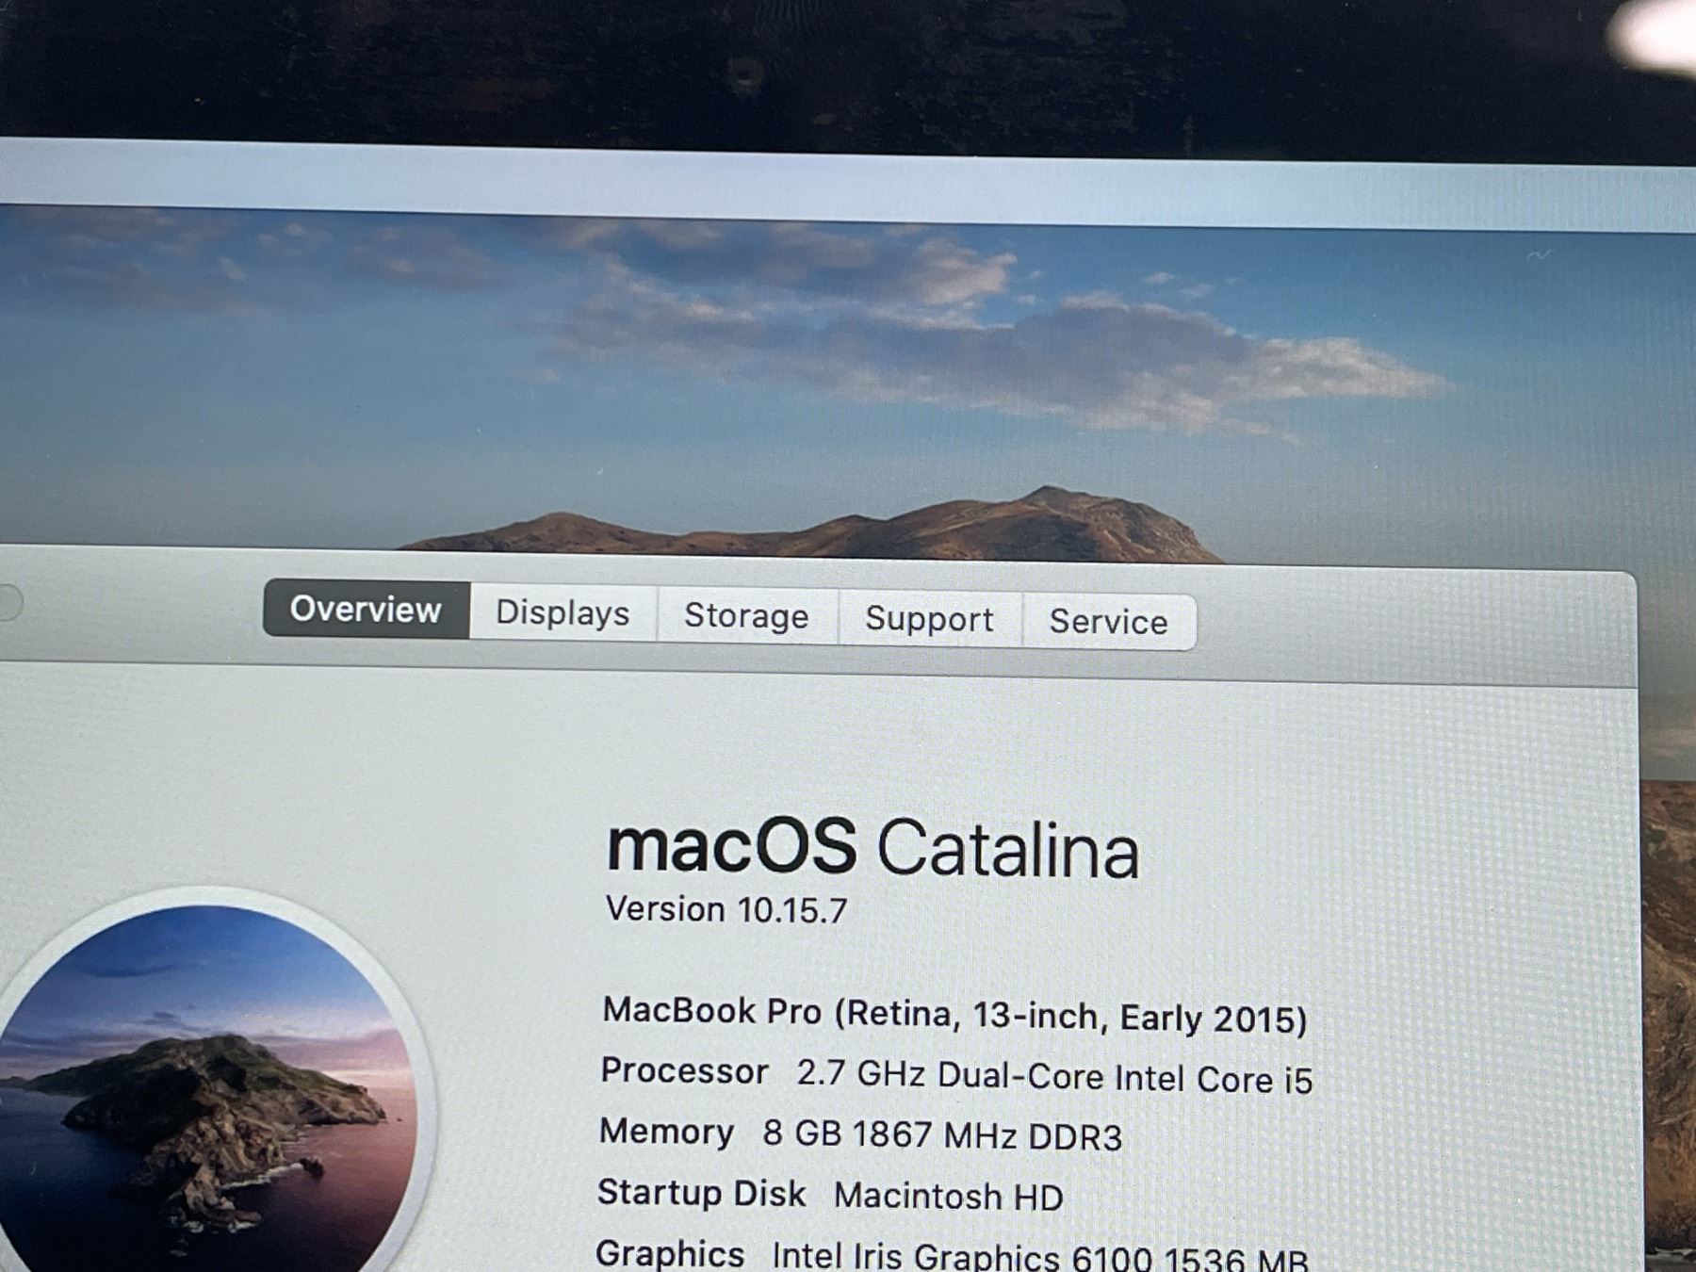Select the Overview tab
Image resolution: width=1696 pixels, height=1272 pixels.
click(x=366, y=610)
